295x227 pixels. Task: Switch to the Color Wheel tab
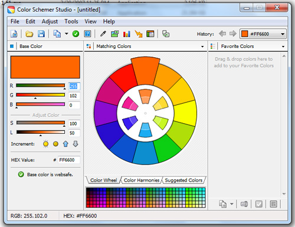tap(103, 180)
